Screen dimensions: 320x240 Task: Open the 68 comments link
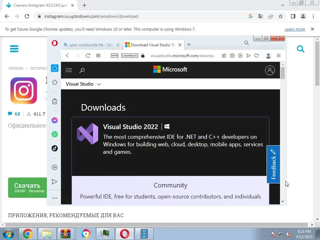14,114
